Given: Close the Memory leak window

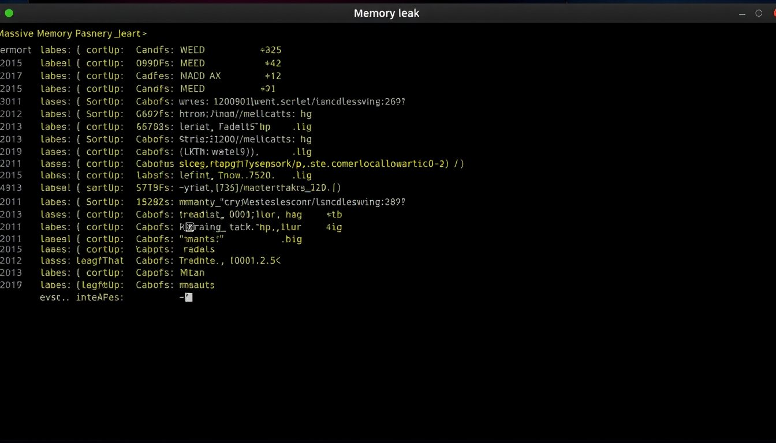Looking at the screenshot, I should pos(773,13).
